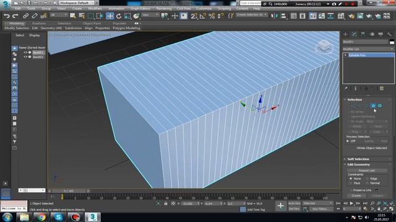Open the Scripting menu
The height and width of the screenshot is (222, 396).
point(224,9)
